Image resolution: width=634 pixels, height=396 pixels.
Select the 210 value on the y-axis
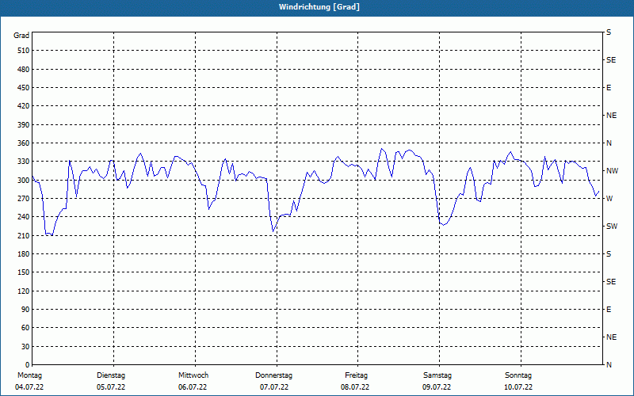(24, 235)
